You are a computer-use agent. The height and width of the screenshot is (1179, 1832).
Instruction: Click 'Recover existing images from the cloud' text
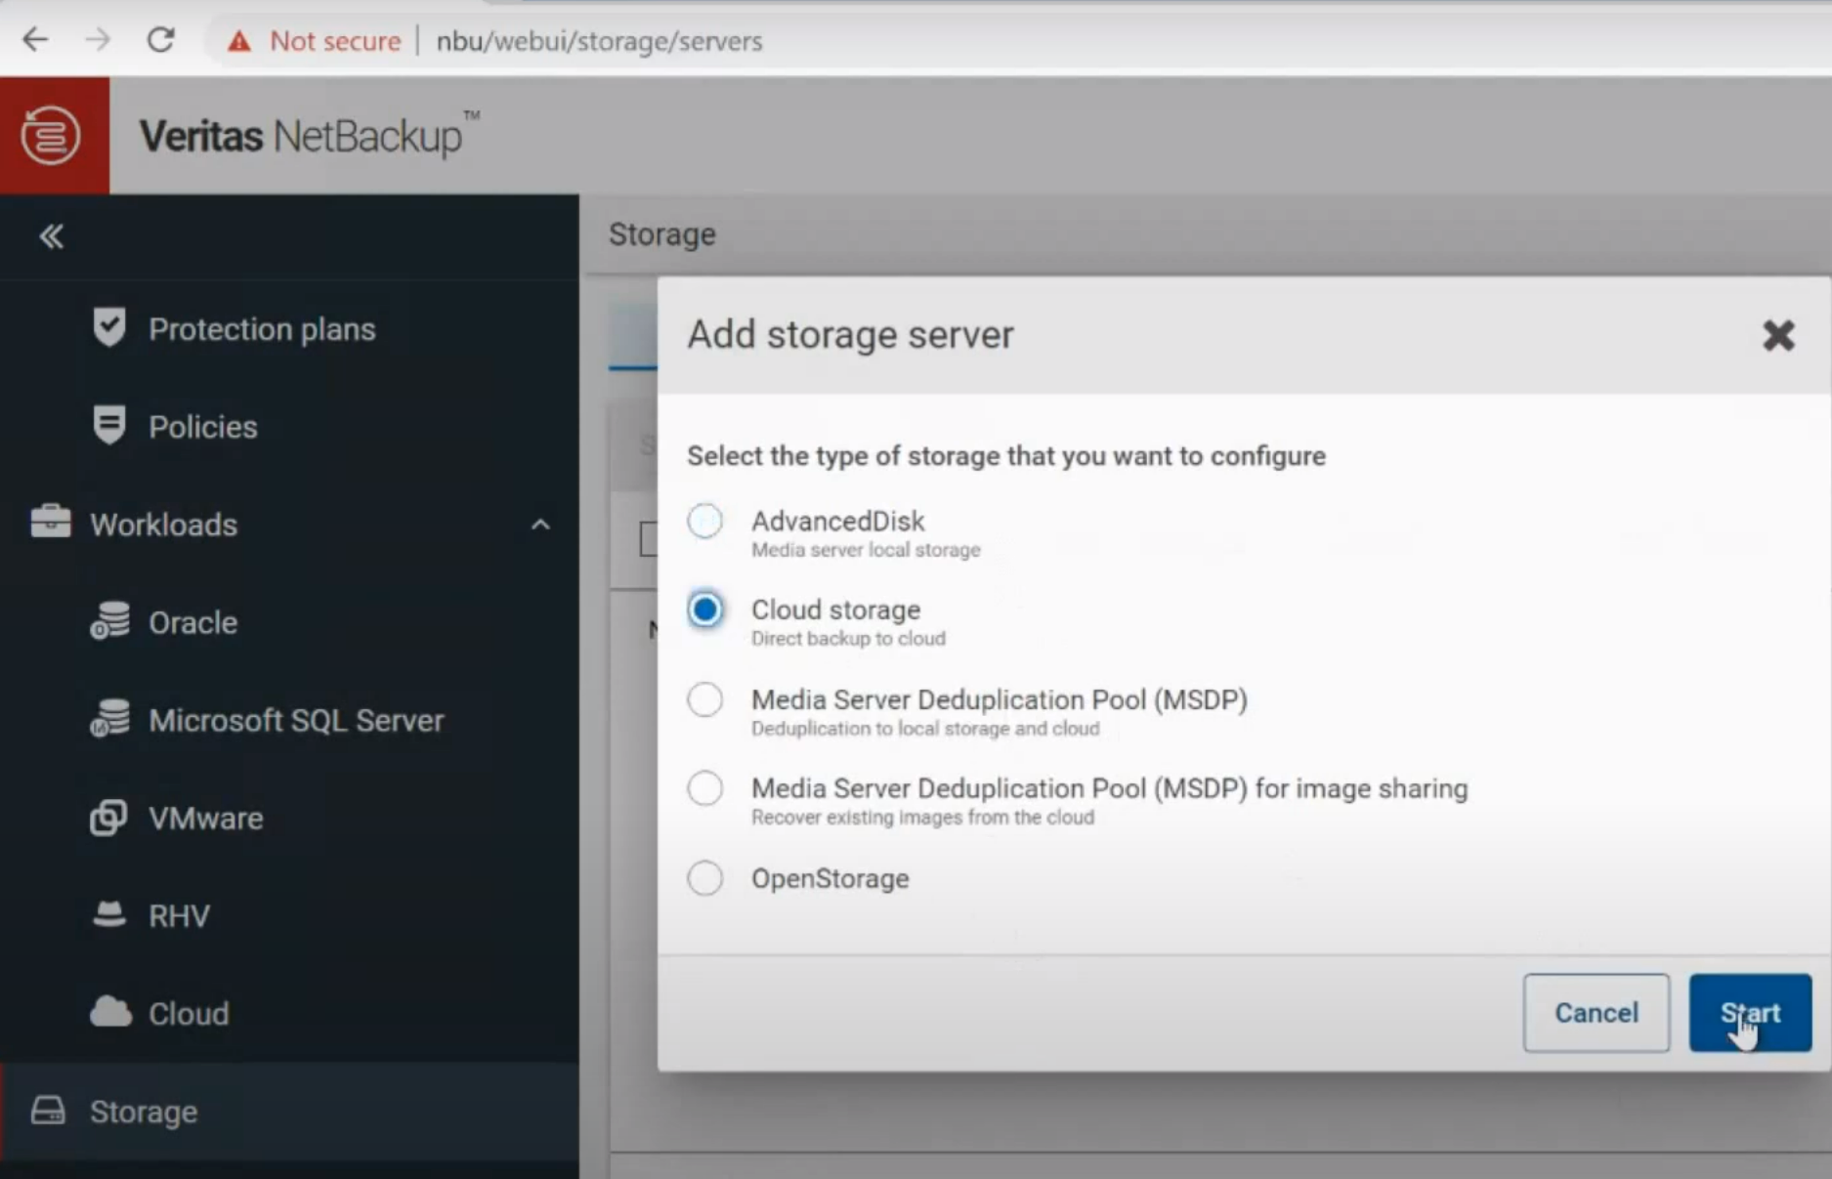922,818
